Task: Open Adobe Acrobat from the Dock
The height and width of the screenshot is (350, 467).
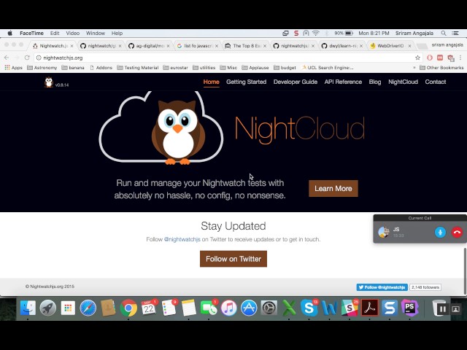Action: tap(370, 308)
